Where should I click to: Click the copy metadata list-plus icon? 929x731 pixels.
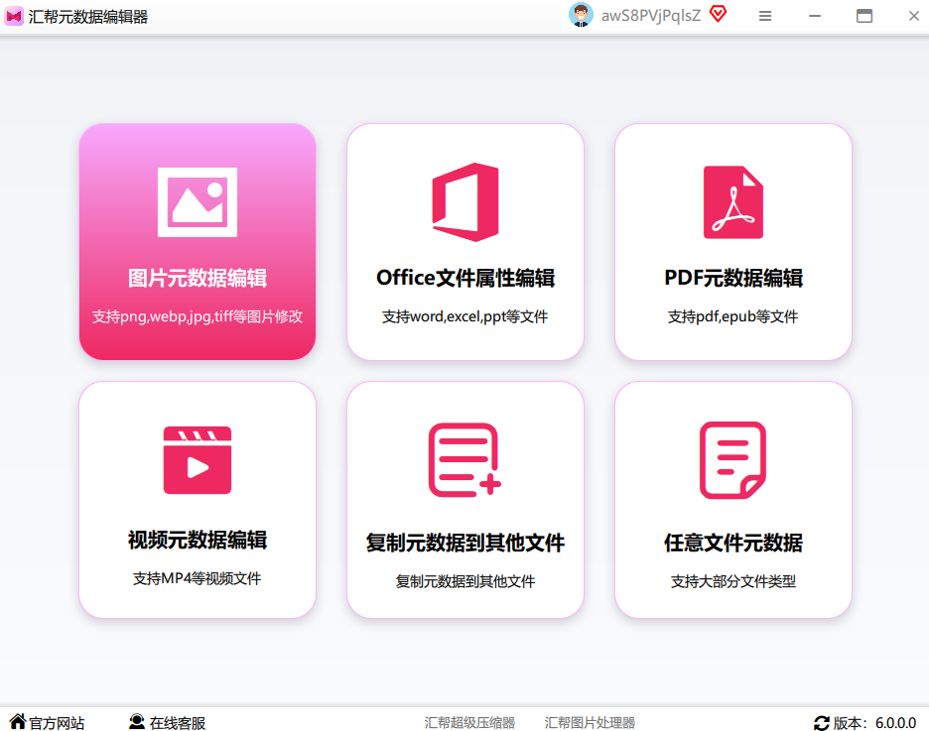point(465,460)
